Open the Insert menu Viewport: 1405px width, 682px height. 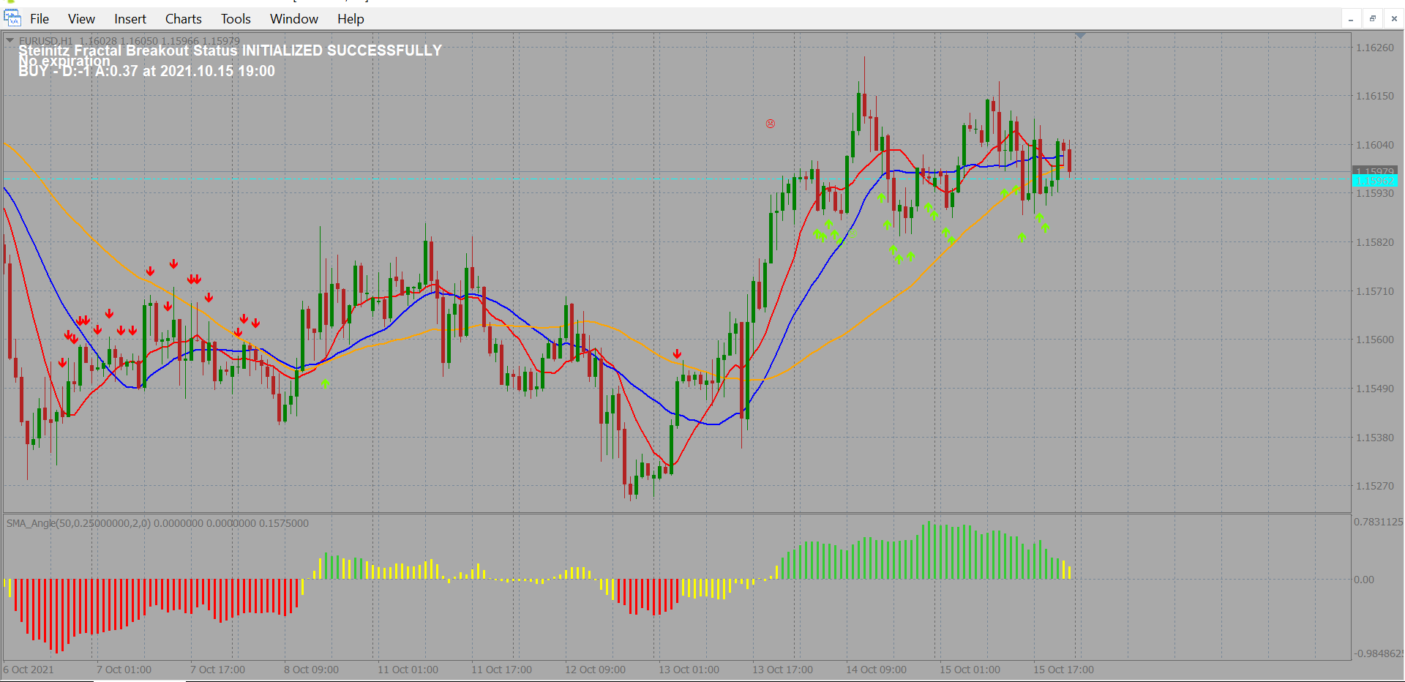[130, 19]
